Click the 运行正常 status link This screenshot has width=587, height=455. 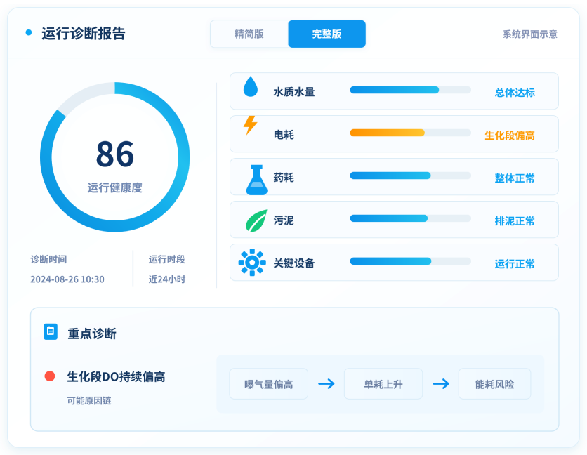[x=515, y=263]
